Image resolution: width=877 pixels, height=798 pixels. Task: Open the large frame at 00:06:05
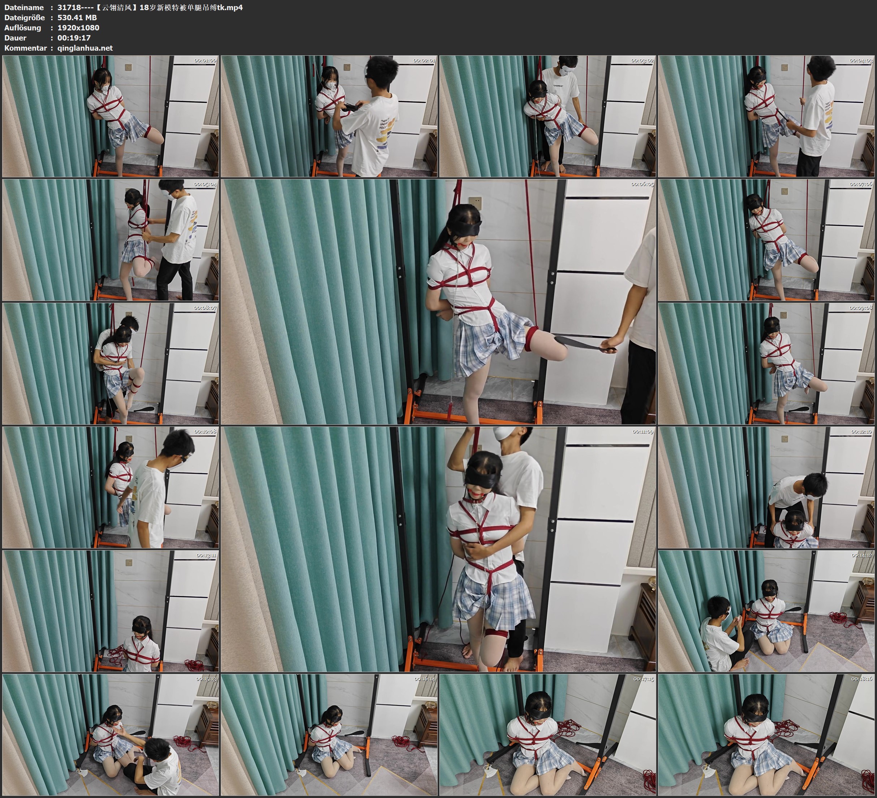pyautogui.click(x=438, y=302)
